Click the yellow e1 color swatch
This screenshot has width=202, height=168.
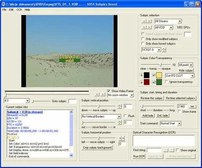[159, 75]
